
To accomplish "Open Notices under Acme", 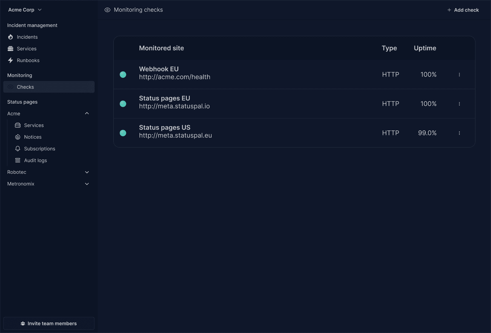I will point(33,137).
